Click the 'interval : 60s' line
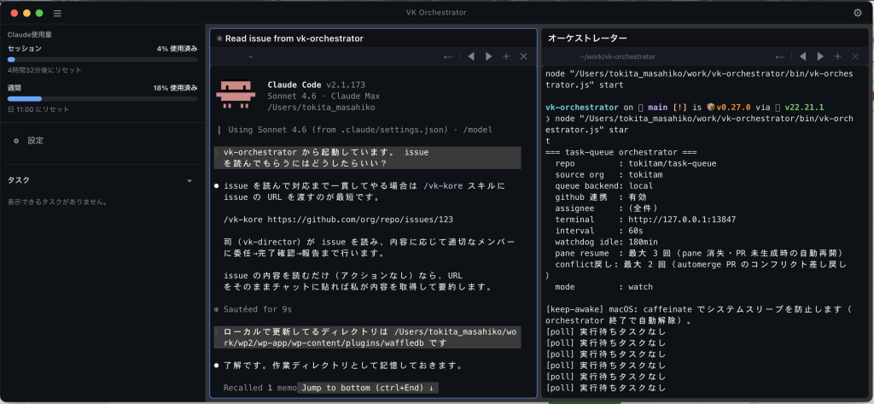 [x=599, y=231]
